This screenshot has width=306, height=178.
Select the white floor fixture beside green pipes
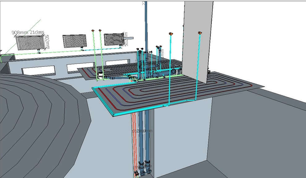click(x=100, y=75)
